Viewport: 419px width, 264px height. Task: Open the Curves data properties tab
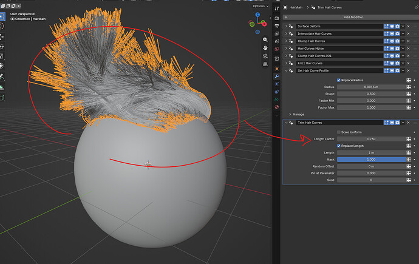click(x=276, y=100)
